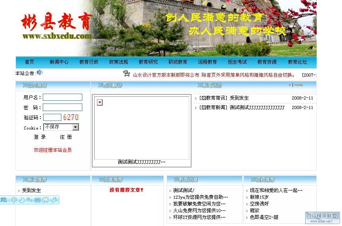Click the slideshow caption 测试测试JJJJJJJJJJ…
This screenshot has width=342, height=226.
141,162
